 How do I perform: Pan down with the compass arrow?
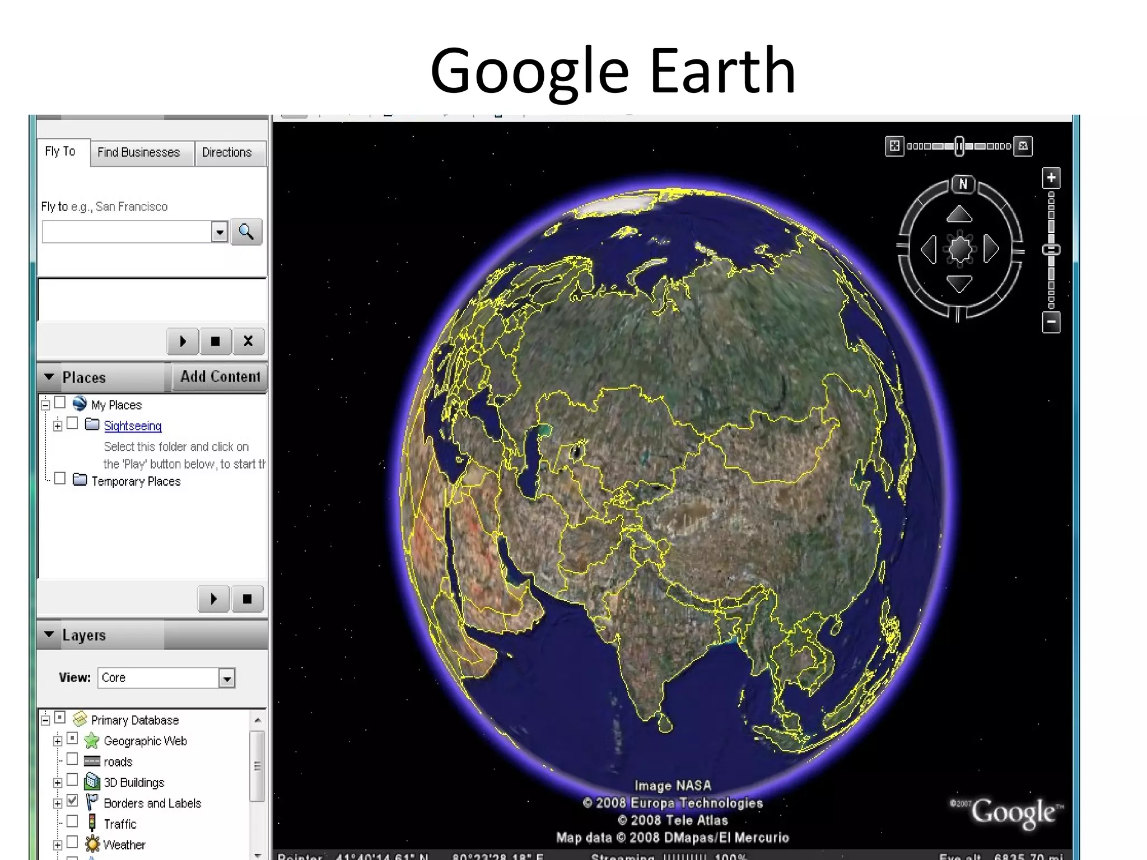(x=959, y=284)
